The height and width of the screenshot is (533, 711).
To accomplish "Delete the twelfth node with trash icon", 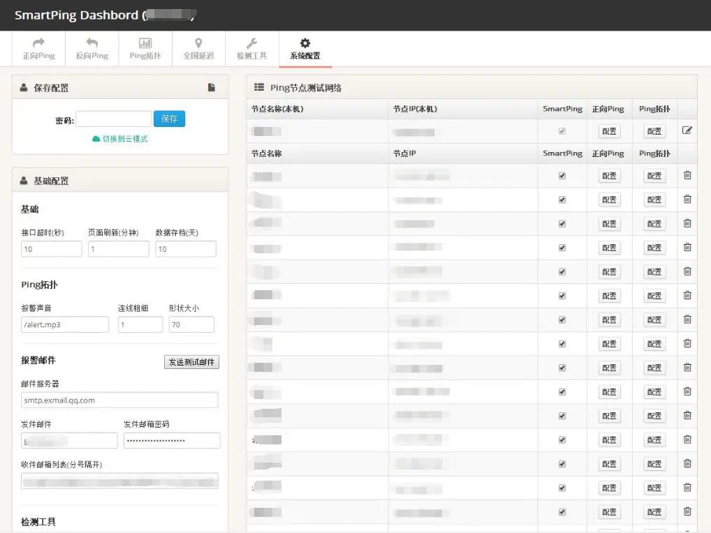I will 687,439.
